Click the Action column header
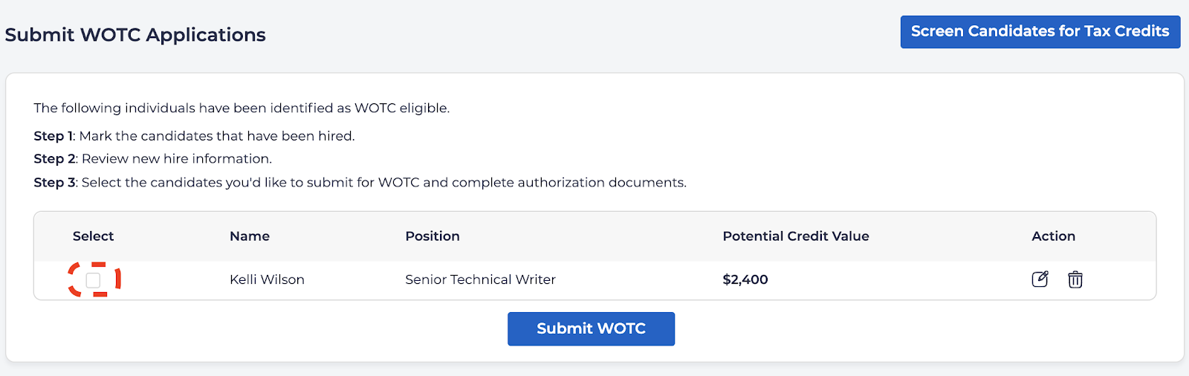Image resolution: width=1189 pixels, height=376 pixels. (1053, 236)
